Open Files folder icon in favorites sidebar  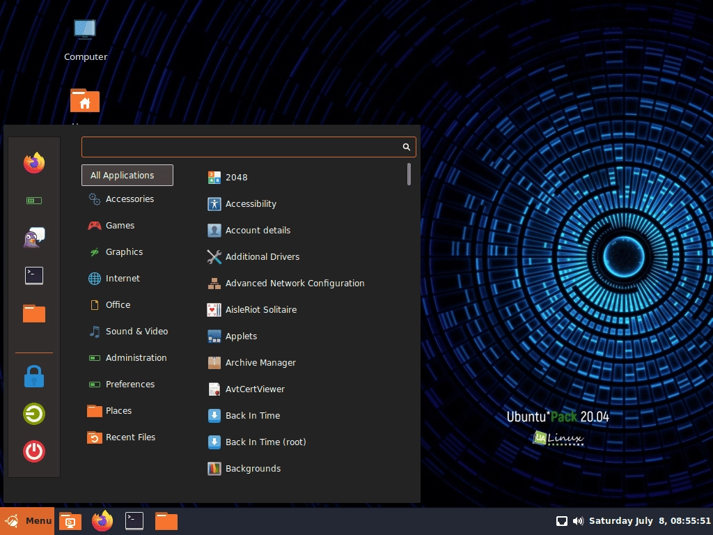pos(34,313)
